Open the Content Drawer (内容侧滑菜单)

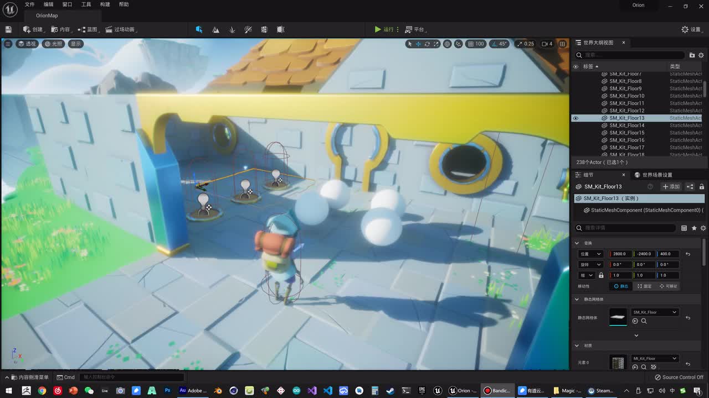point(27,377)
